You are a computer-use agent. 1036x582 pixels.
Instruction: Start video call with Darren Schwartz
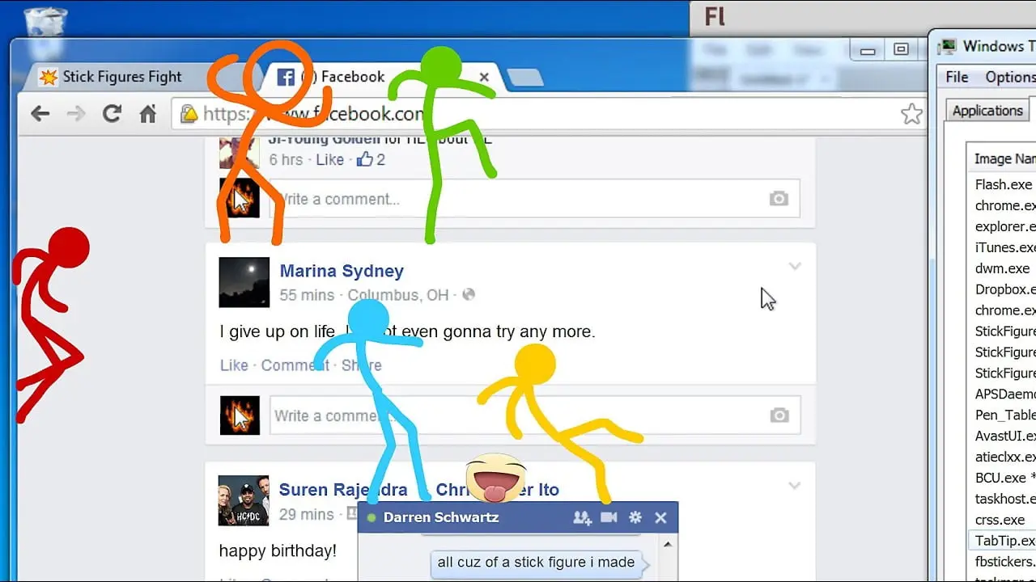pos(609,517)
